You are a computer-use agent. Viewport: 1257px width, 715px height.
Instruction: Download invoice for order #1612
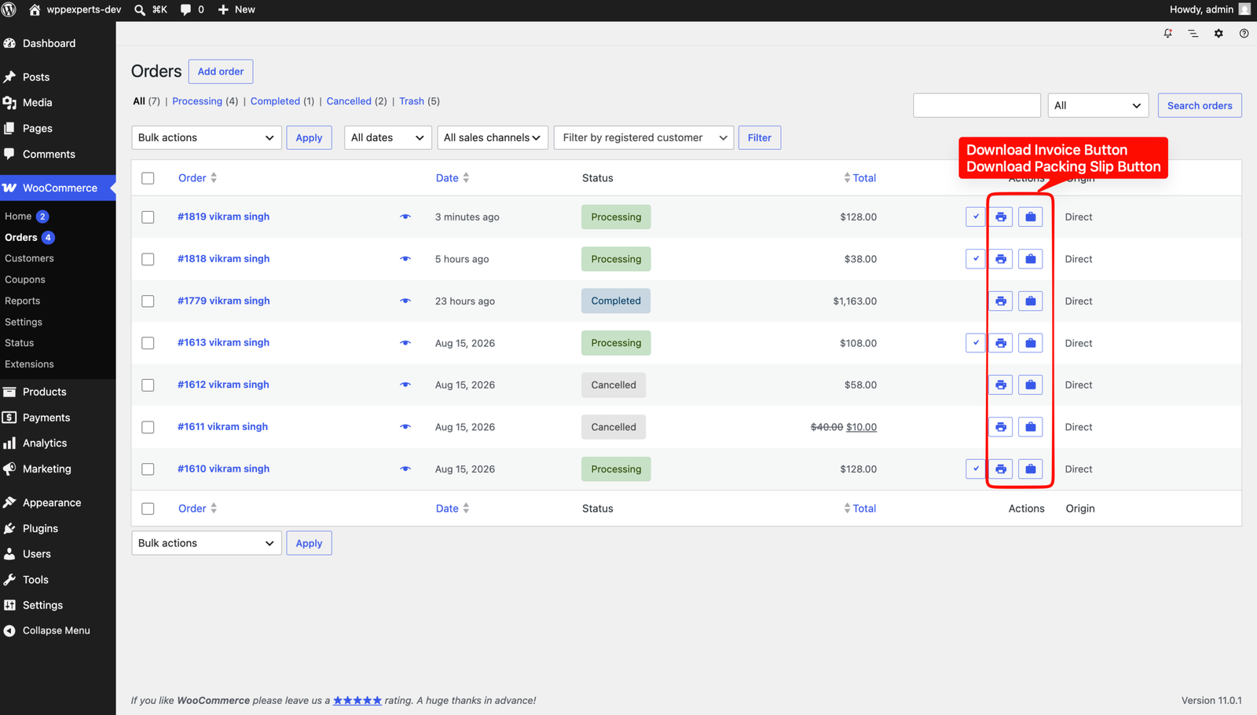[1000, 385]
